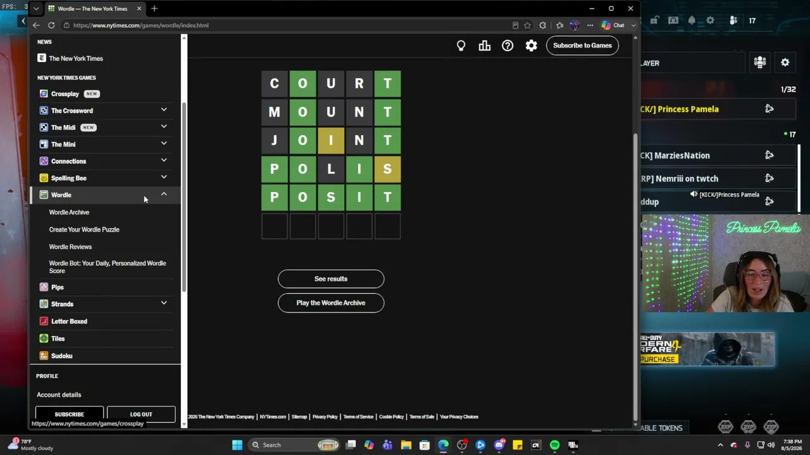Open the game panel settings gear beside squad icon
The image size is (810, 455).
coord(785,63)
